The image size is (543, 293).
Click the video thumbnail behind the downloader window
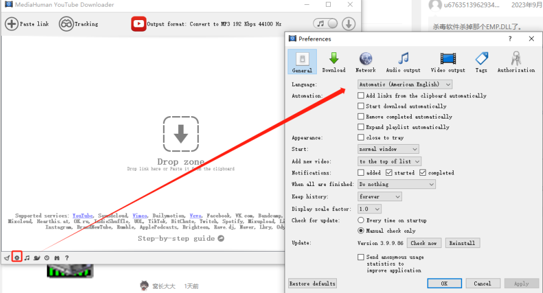pos(70,271)
